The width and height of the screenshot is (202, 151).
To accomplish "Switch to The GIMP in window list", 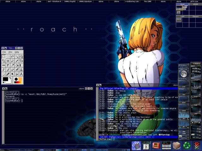I will click(x=148, y=1).
